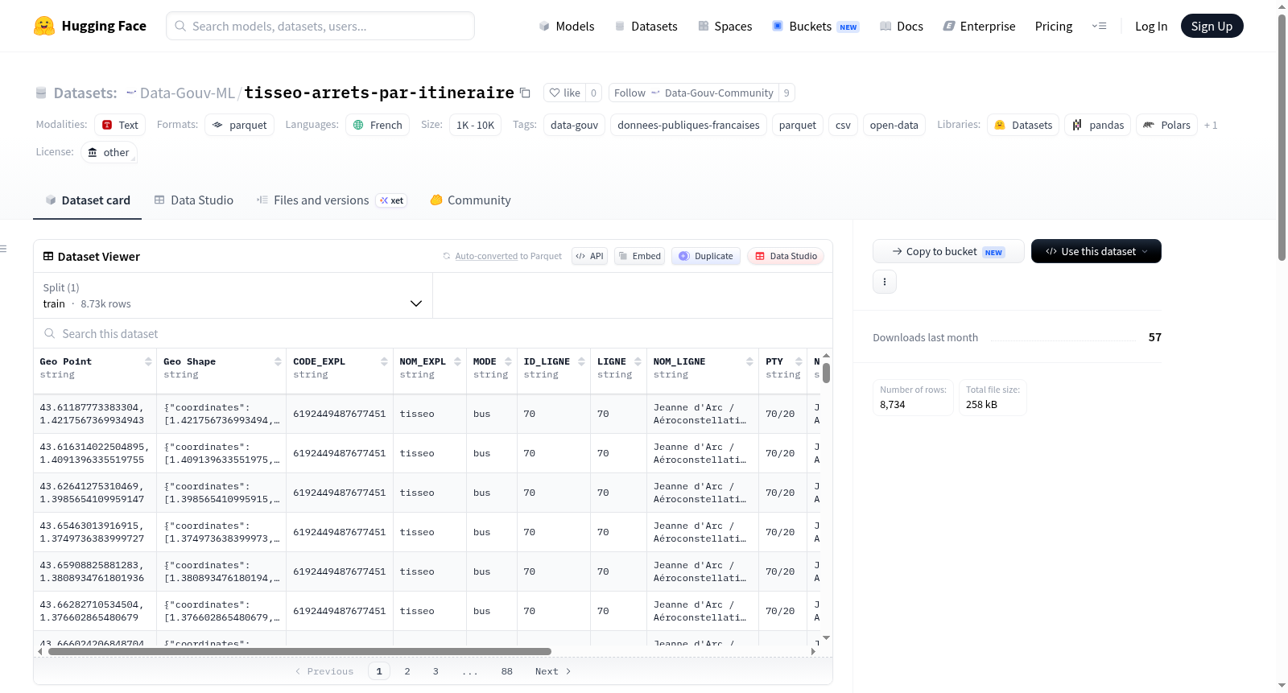Sort by CODE_EXPL column arrows

[x=384, y=361]
